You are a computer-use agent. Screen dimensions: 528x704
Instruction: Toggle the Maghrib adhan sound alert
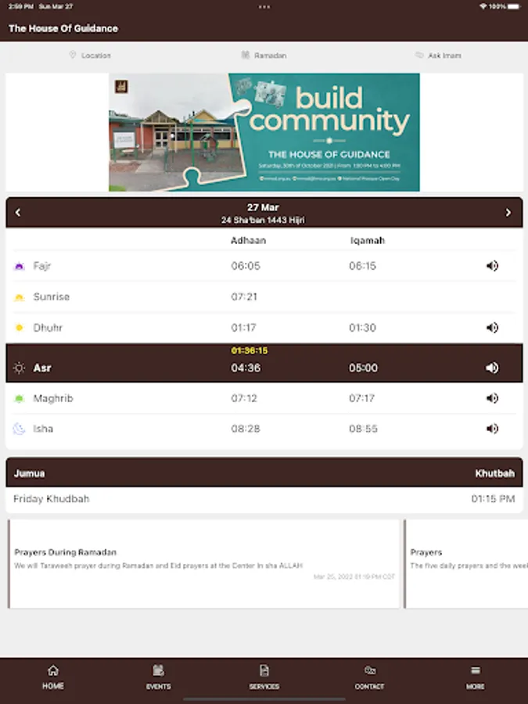click(492, 398)
